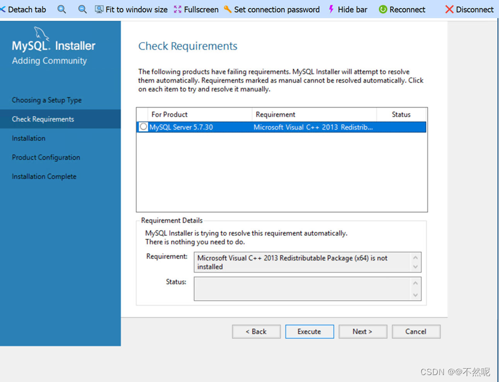Click the Requirement details text box
The width and height of the screenshot is (499, 382).
[x=307, y=262]
